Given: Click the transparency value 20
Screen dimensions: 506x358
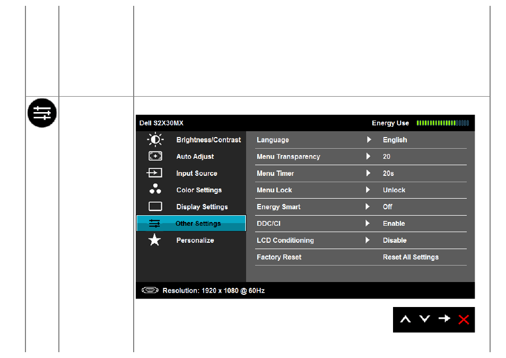Looking at the screenshot, I should coord(386,157).
